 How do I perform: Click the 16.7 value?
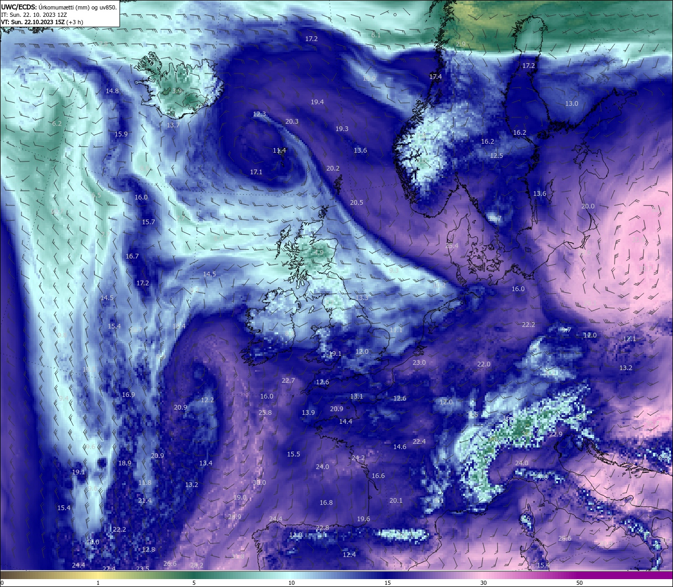[x=132, y=256]
